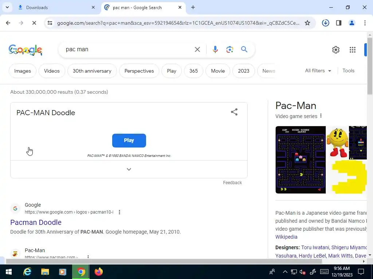Screen dimensions: 373x279
Task: Bookmark this page with the star icon
Action: click(x=307, y=23)
